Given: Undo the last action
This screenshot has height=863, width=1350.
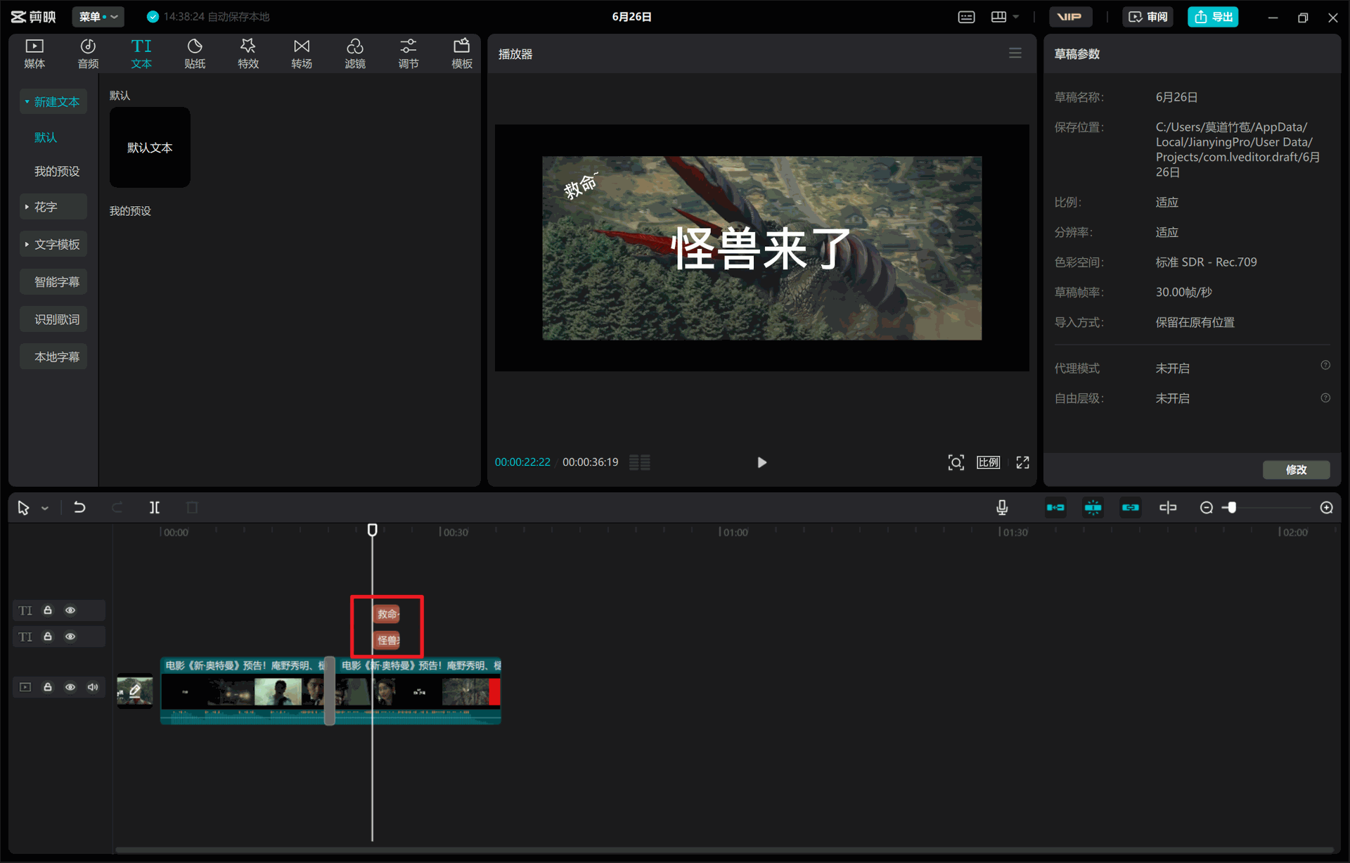Looking at the screenshot, I should point(79,507).
